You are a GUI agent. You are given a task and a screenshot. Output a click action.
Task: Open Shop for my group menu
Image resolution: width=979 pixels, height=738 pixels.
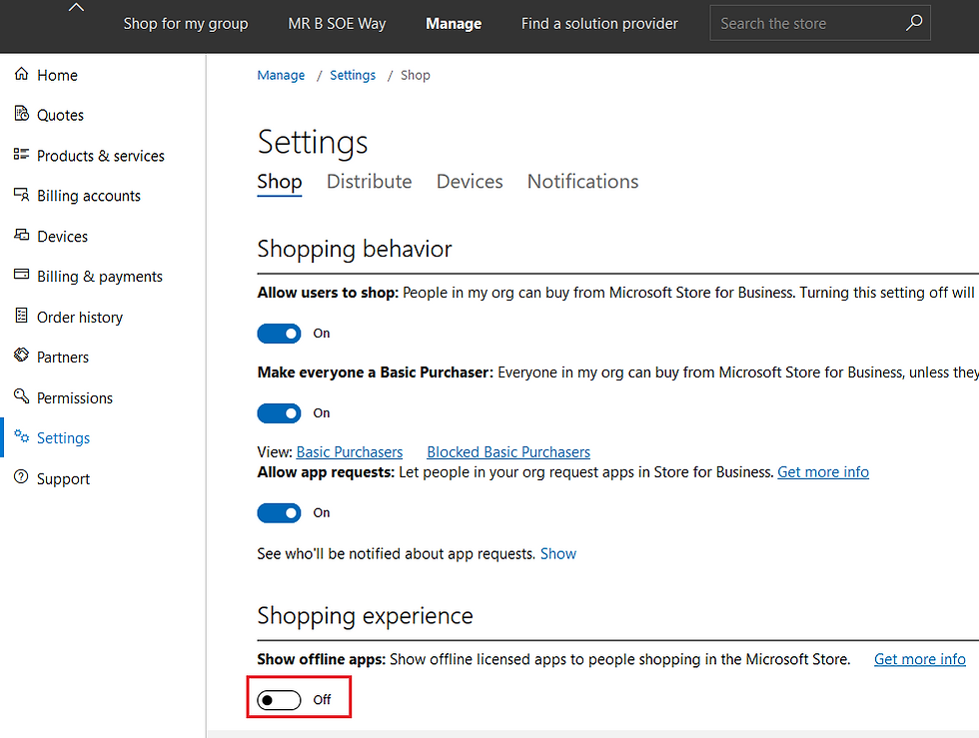coord(186,24)
